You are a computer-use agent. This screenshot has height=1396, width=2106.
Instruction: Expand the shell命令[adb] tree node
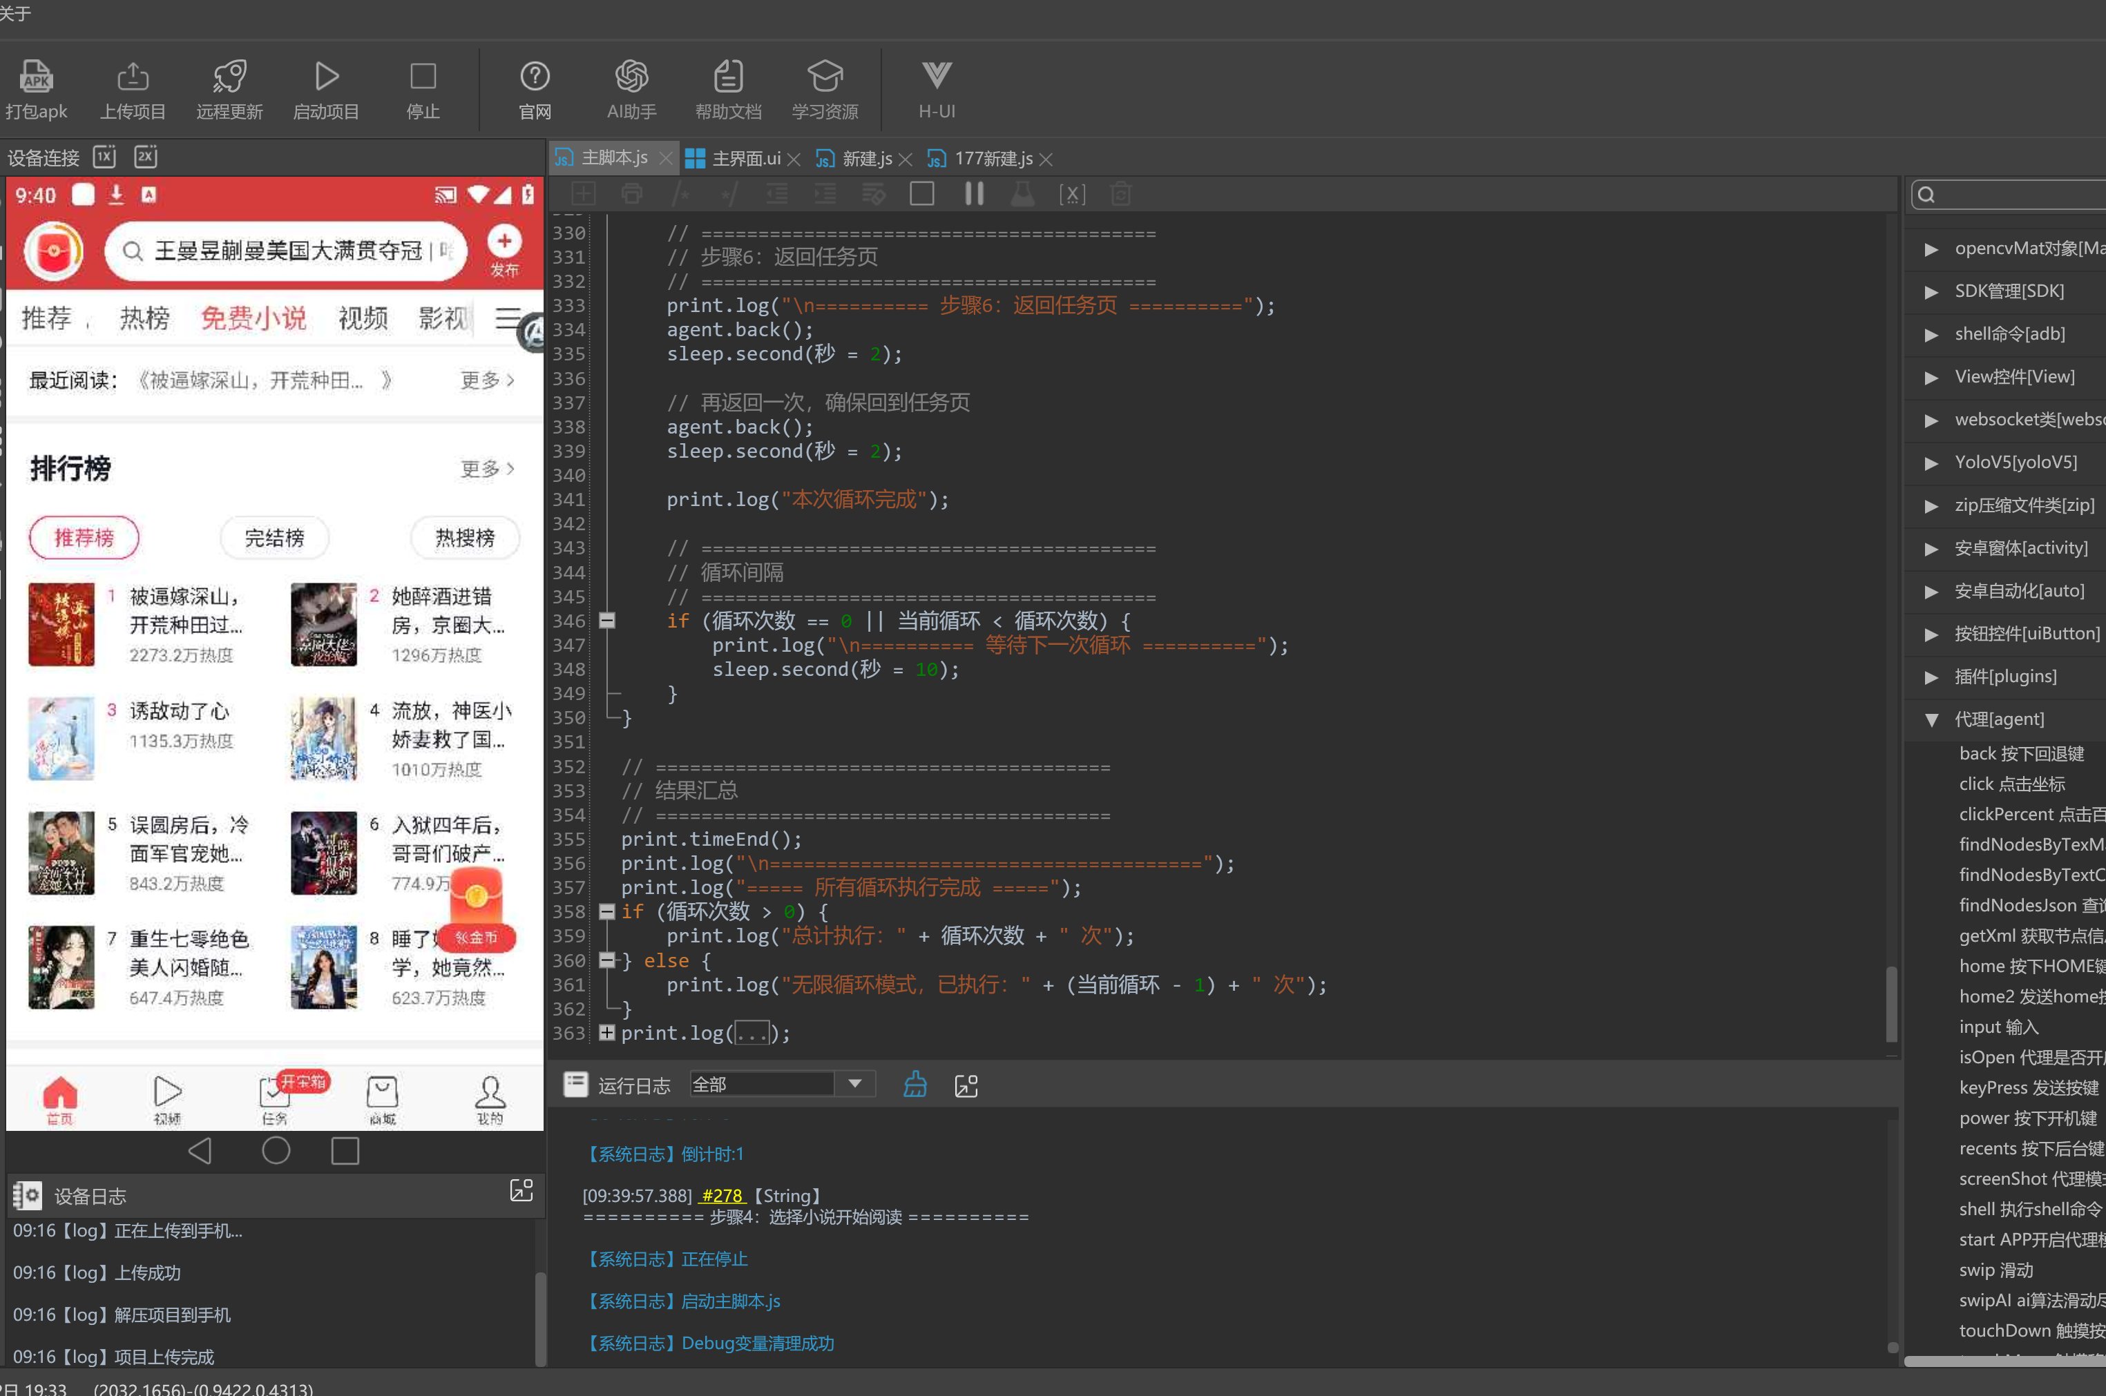coord(1931,334)
